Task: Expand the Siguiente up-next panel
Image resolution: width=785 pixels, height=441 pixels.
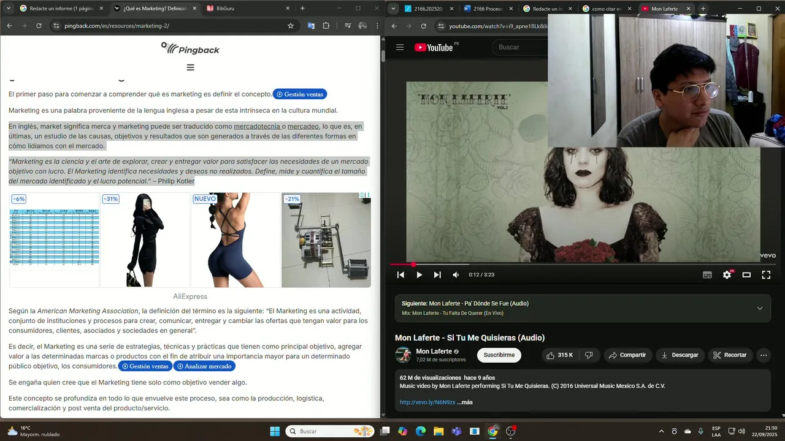Action: [760, 308]
